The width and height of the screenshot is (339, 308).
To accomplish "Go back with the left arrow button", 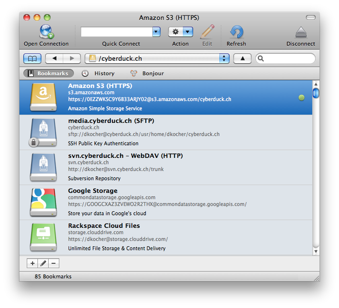I will click(x=54, y=58).
